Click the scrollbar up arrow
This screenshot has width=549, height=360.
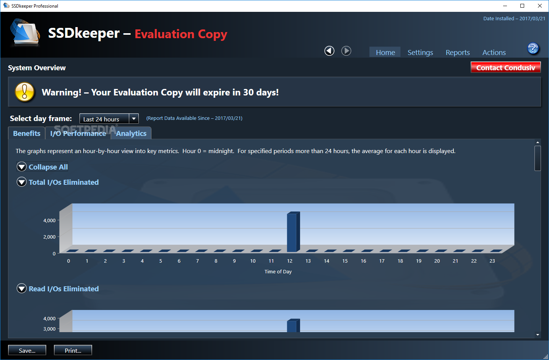tap(538, 142)
